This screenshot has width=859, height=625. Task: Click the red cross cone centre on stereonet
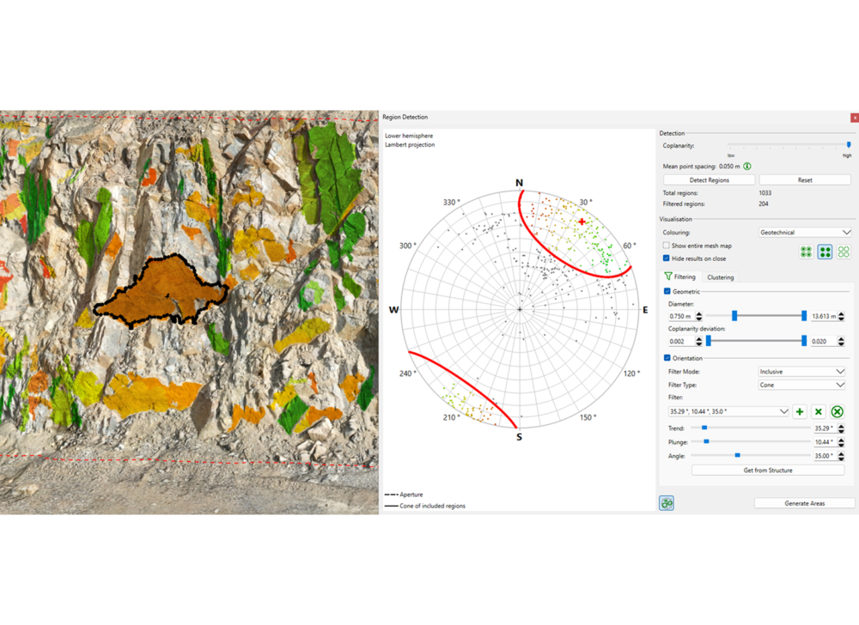(x=582, y=221)
